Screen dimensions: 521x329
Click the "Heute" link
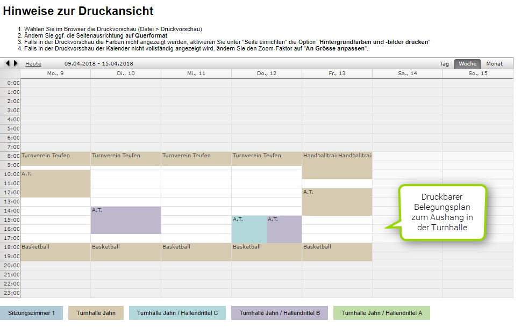[33, 63]
